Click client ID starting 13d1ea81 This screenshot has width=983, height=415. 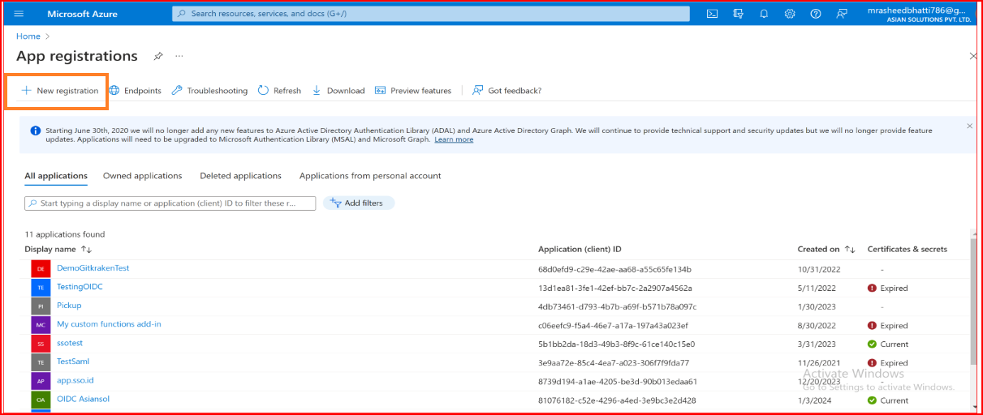[x=614, y=288]
